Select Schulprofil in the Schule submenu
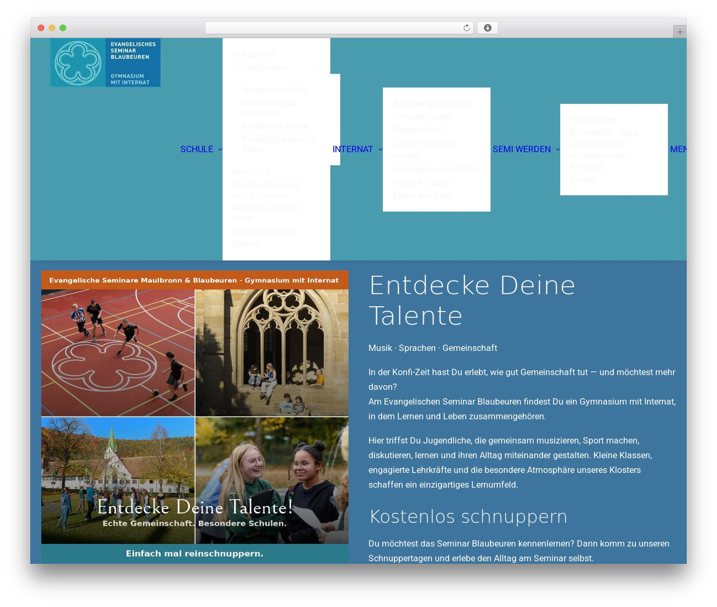The height and width of the screenshot is (607, 717). point(253,54)
